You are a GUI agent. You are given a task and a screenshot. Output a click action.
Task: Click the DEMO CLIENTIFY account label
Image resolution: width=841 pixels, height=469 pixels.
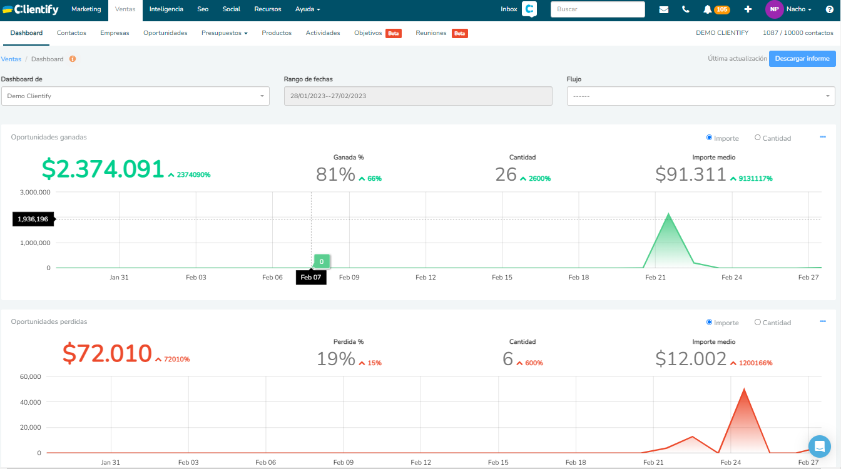[x=722, y=33]
